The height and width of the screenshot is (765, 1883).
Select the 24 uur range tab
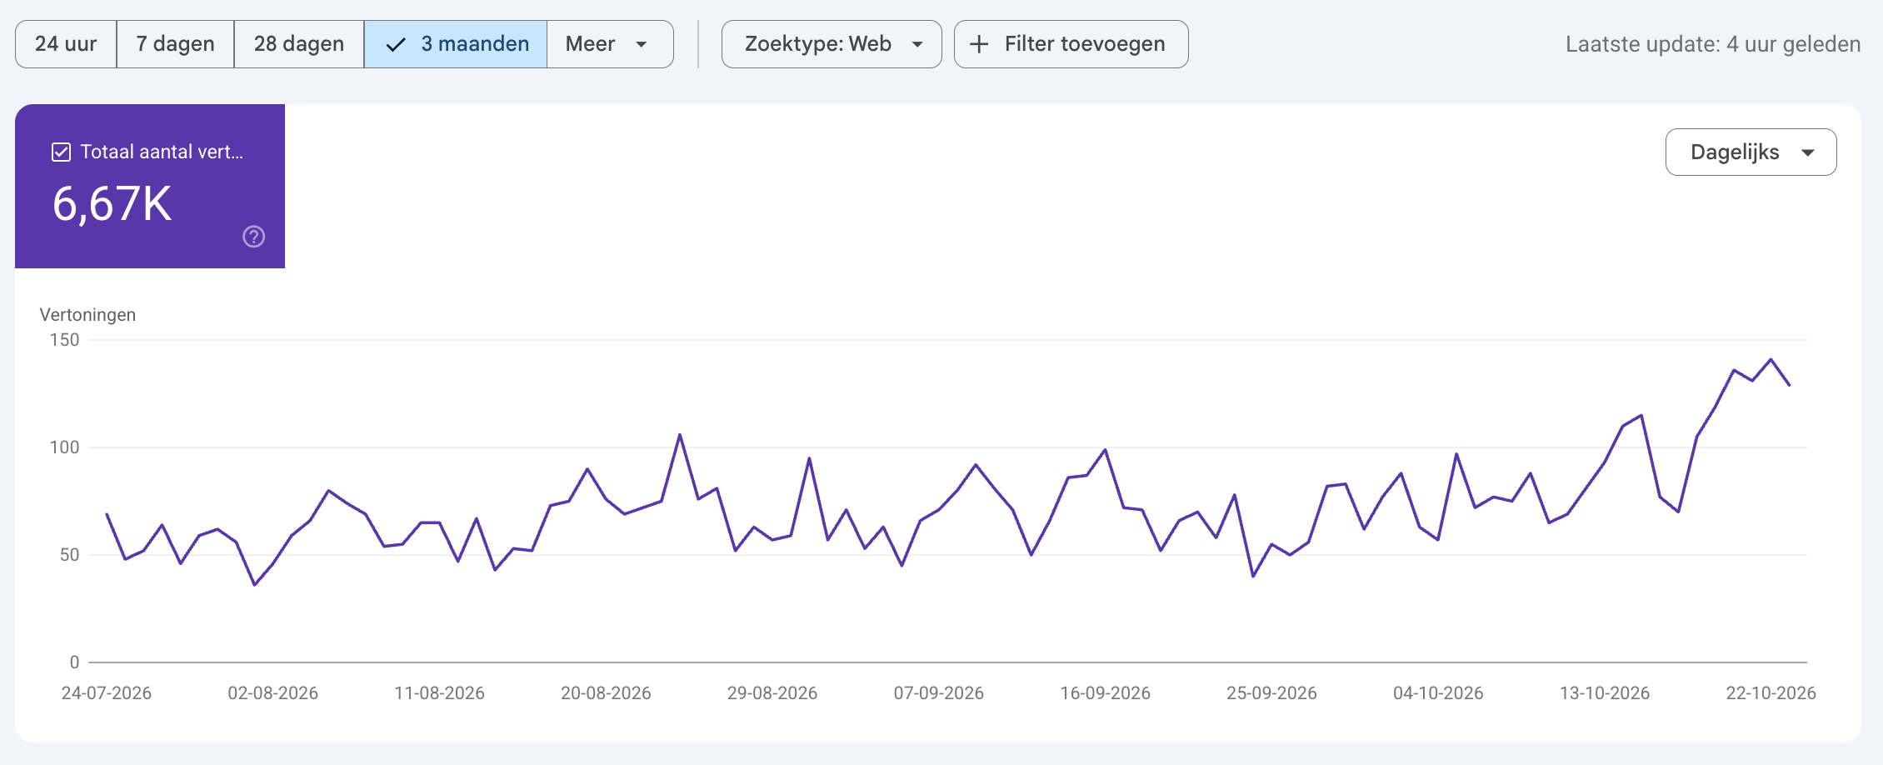coord(66,44)
